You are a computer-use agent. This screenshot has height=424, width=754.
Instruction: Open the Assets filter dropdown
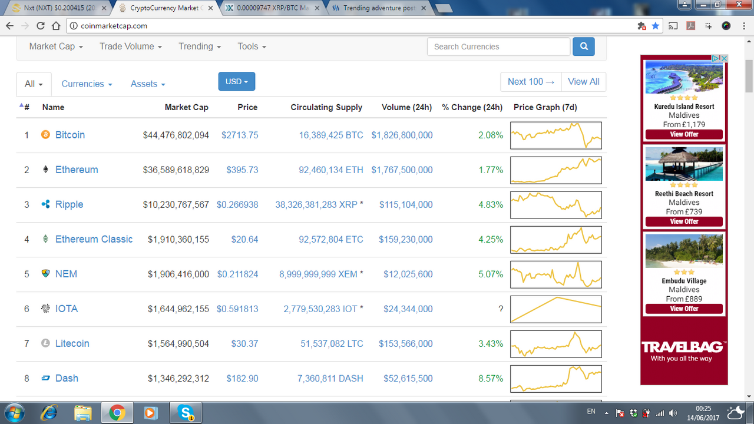point(148,84)
